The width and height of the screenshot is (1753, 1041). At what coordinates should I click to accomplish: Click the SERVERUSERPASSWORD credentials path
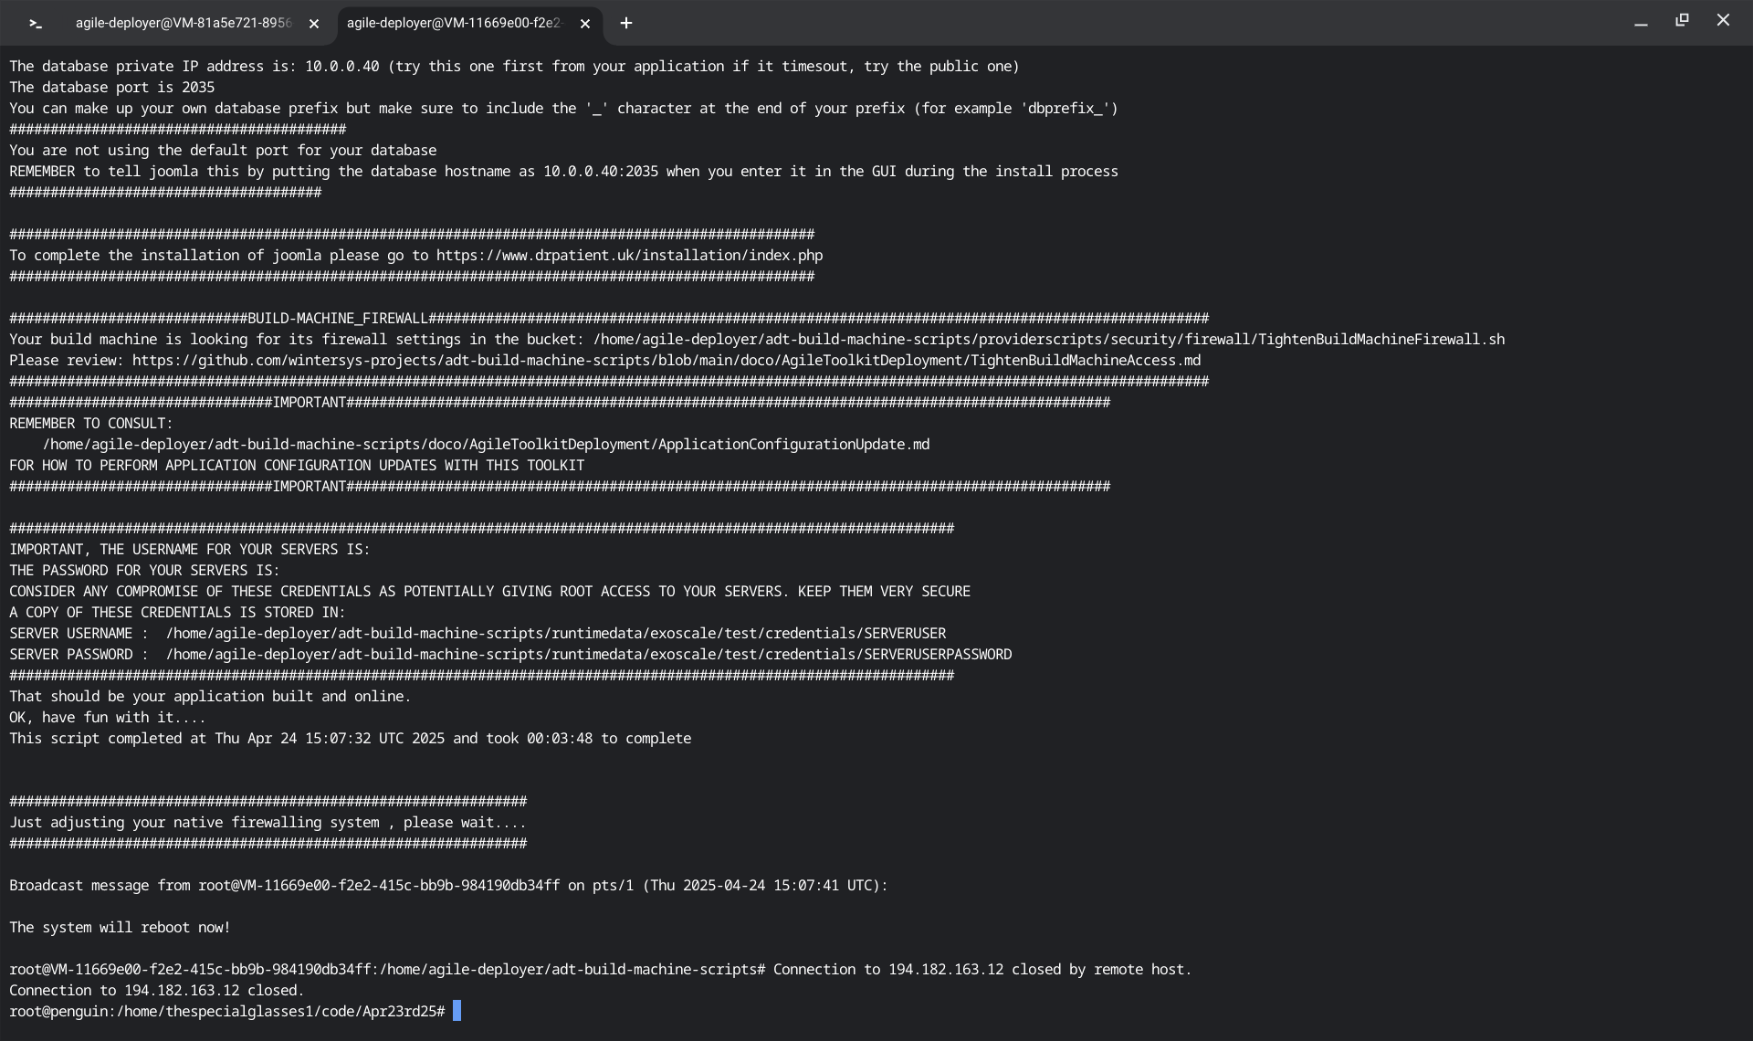[x=588, y=655]
